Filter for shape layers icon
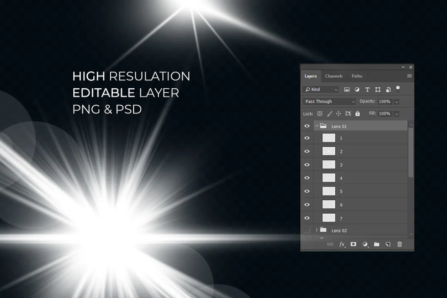Viewport: 447px width, 298px height. [378, 89]
